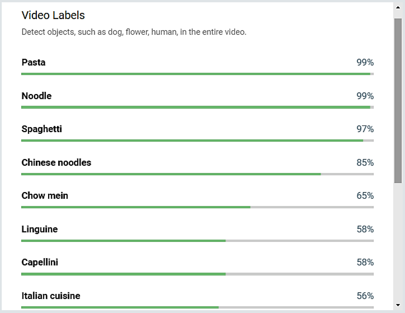
Task: Click the Video Labels heading
Action: click(x=53, y=15)
